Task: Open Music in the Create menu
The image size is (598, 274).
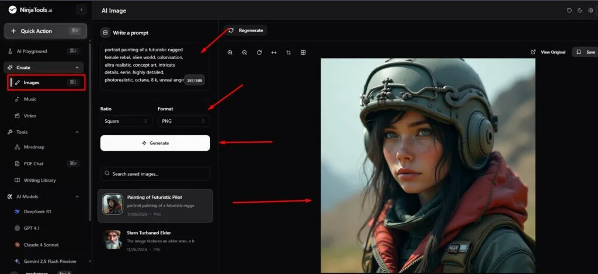Action: (30, 99)
